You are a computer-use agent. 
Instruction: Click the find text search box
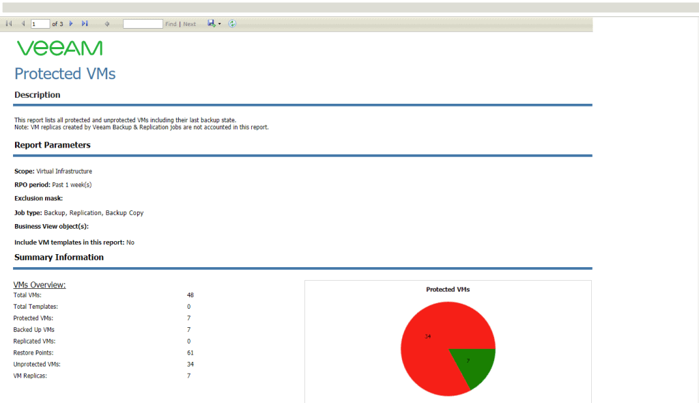pyautogui.click(x=143, y=24)
